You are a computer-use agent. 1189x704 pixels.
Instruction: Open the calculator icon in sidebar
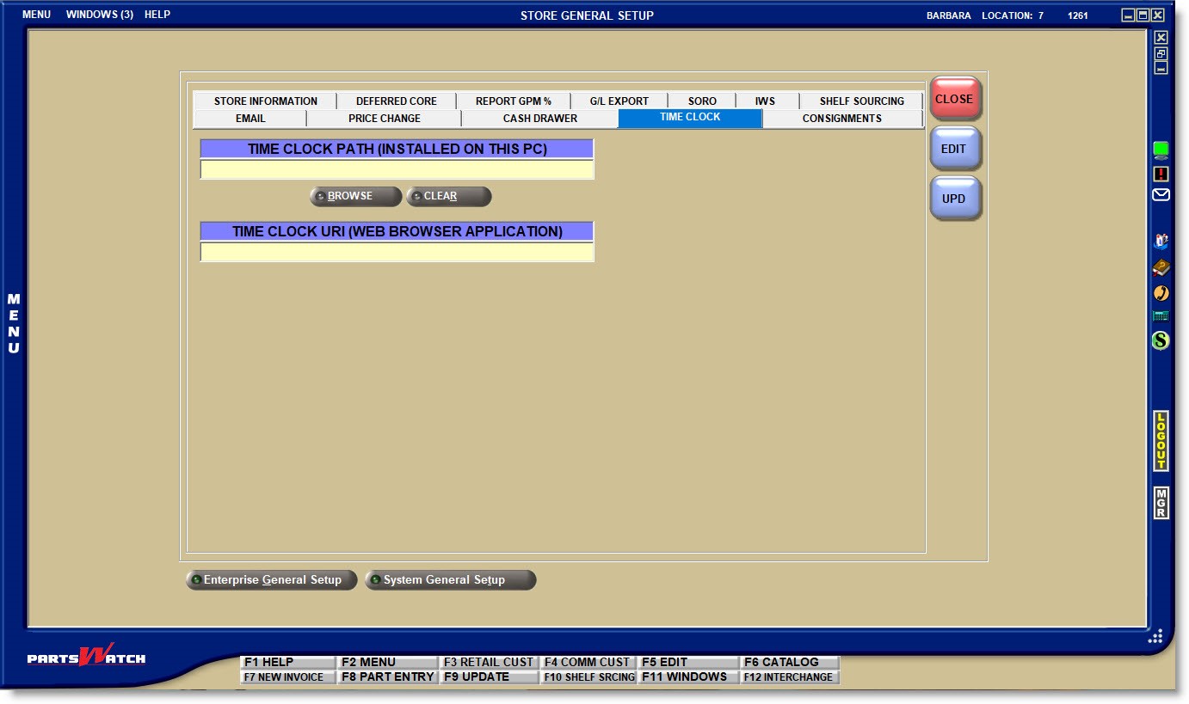[1161, 316]
